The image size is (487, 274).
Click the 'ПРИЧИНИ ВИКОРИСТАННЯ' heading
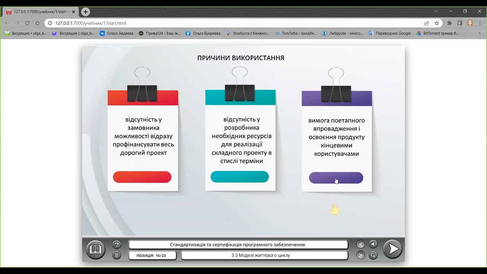point(241,58)
